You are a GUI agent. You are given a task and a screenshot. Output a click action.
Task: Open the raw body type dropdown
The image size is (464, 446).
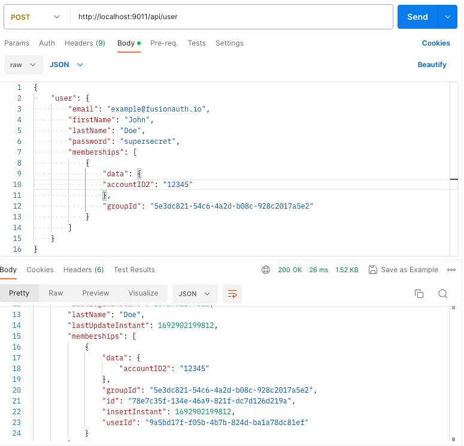pyautogui.click(x=23, y=65)
